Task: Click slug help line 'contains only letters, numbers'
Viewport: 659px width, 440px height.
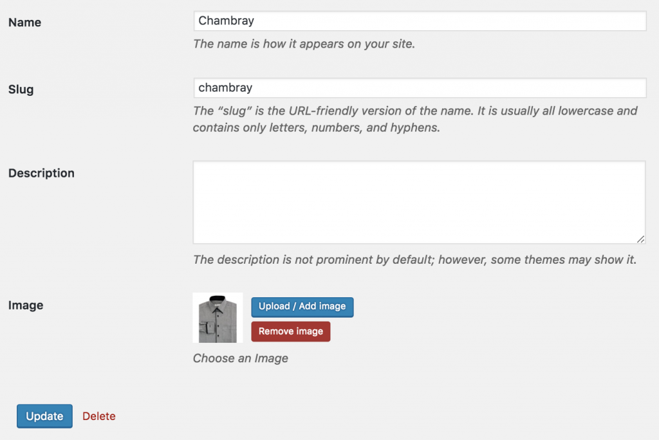Action: (317, 127)
